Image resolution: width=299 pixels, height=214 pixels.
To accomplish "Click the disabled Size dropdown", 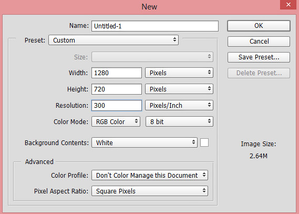I will click(x=152, y=57).
